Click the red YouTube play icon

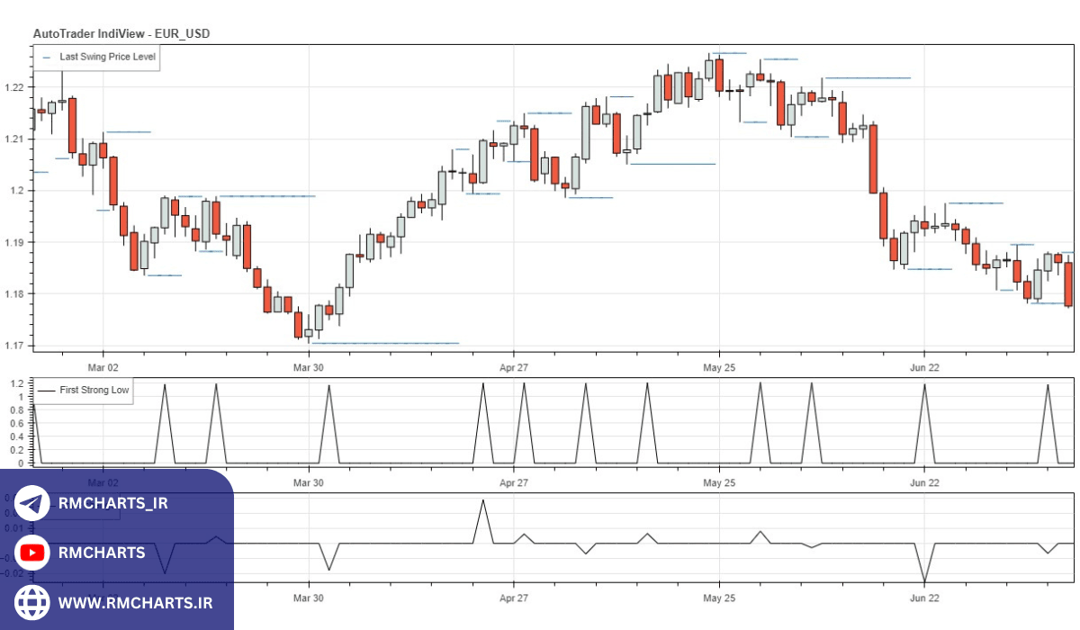pos(32,553)
